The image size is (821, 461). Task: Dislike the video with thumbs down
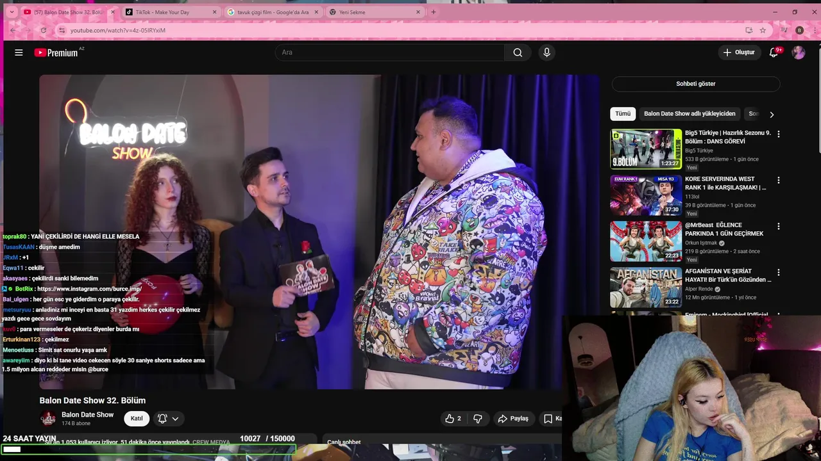click(478, 419)
